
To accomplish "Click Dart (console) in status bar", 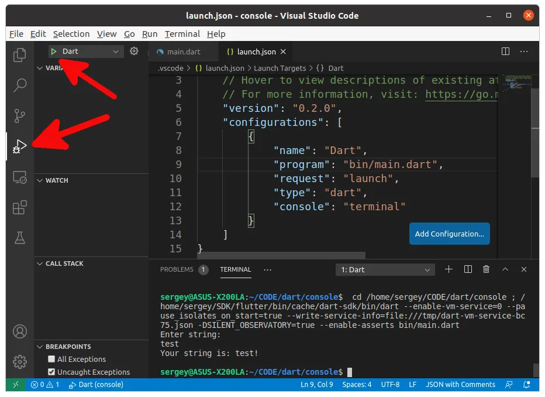I will pyautogui.click(x=96, y=385).
